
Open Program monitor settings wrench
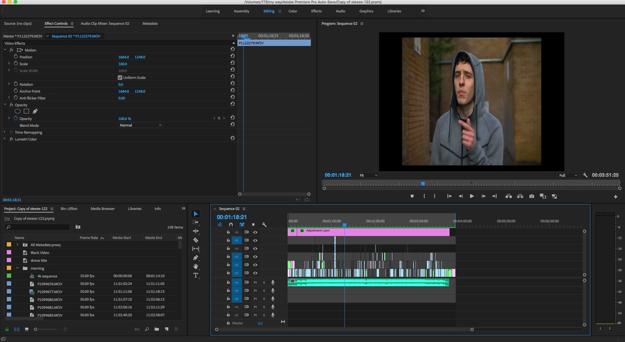pos(585,175)
